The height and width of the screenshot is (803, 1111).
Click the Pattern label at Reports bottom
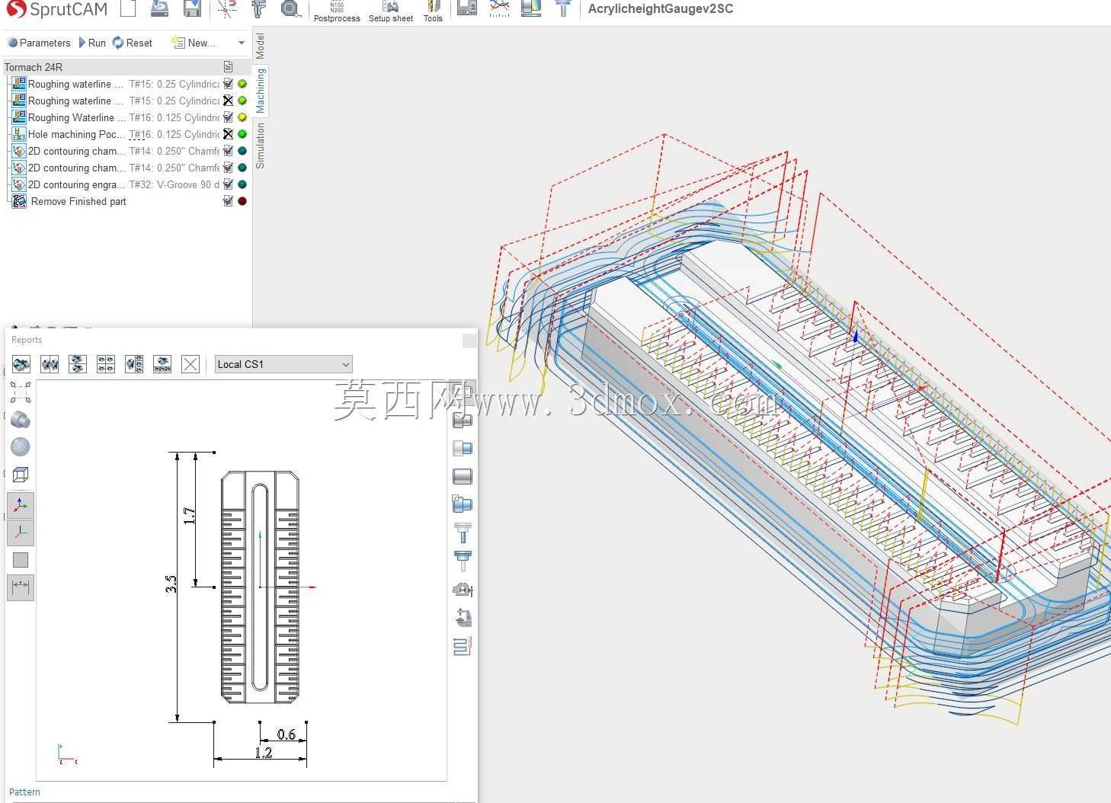coord(24,792)
